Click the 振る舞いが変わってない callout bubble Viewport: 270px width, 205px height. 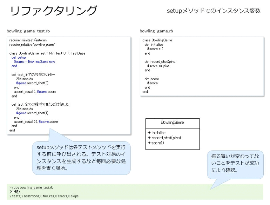click(235, 165)
